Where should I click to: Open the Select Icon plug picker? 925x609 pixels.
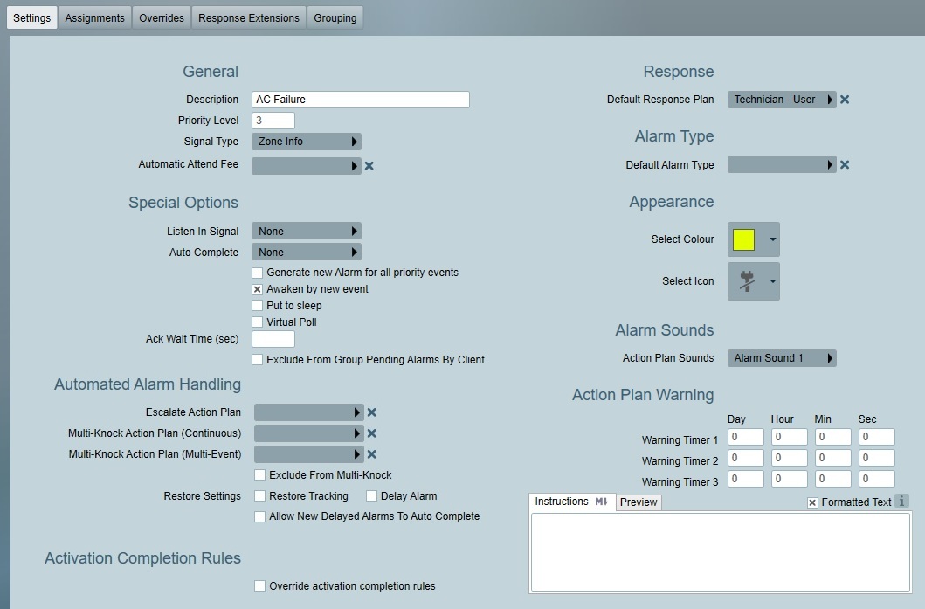tap(753, 281)
